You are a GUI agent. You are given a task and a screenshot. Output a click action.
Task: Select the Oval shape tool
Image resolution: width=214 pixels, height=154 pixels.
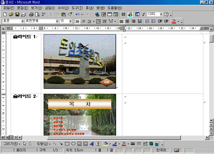73,144
